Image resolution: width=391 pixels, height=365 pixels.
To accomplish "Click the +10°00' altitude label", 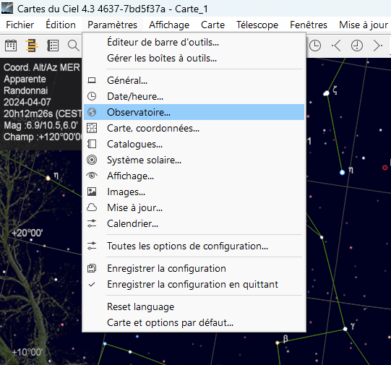I will (27, 352).
